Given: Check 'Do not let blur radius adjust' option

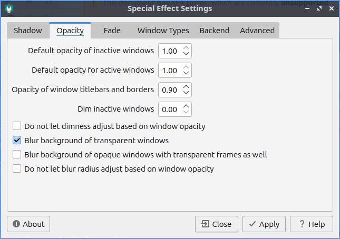Looking at the screenshot, I should point(17,169).
